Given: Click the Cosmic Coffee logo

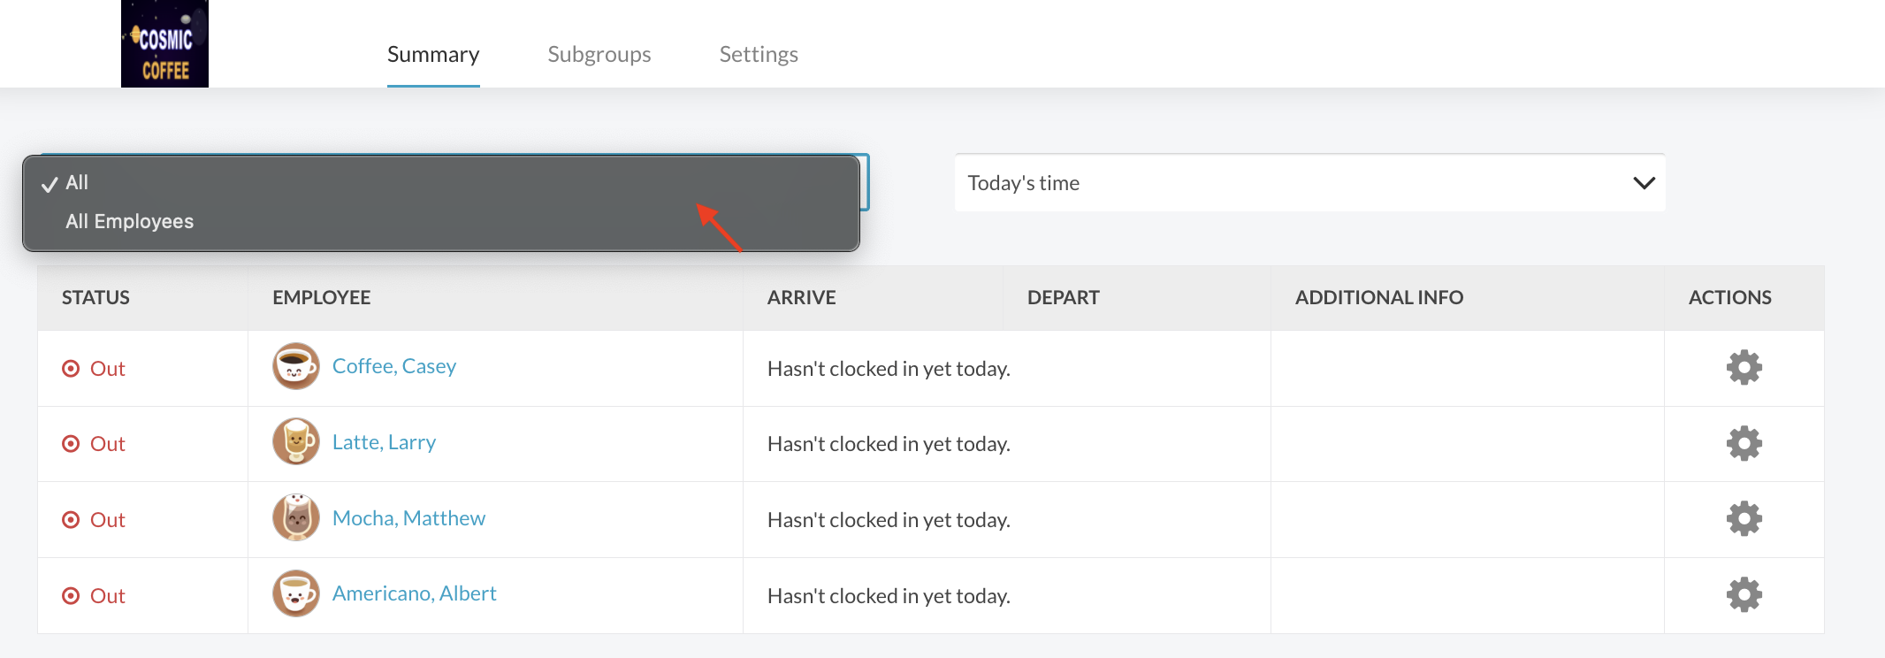Looking at the screenshot, I should click(x=164, y=44).
